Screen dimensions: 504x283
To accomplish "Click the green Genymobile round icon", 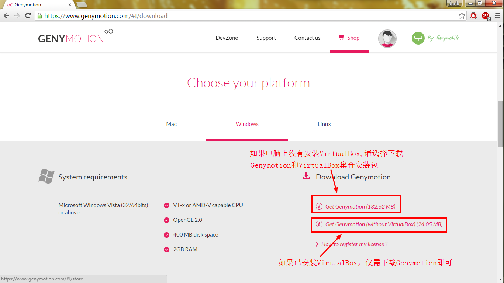I will click(418, 38).
